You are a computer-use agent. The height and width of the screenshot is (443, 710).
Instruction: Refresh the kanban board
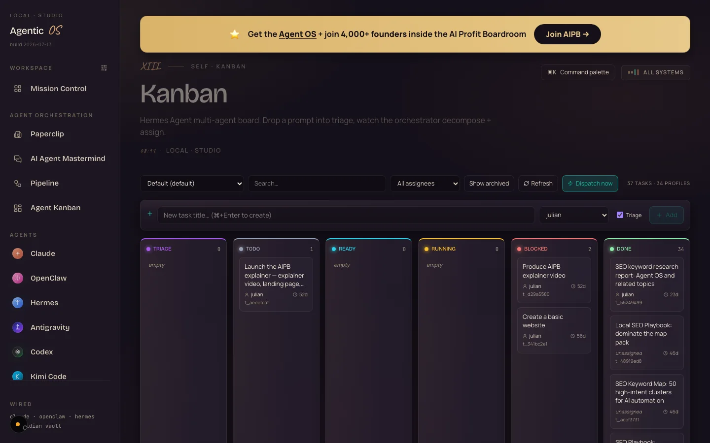click(538, 184)
